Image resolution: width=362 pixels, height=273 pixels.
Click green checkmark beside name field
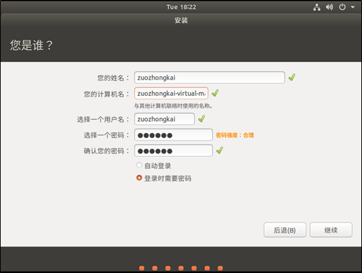pos(292,77)
